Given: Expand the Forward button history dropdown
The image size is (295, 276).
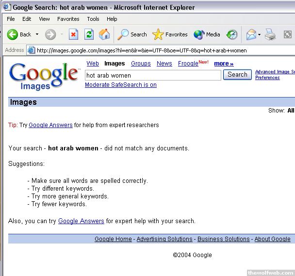Looking at the screenshot, I should coord(62,34).
